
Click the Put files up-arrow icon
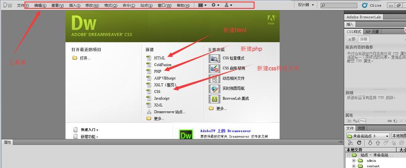(x=377, y=143)
